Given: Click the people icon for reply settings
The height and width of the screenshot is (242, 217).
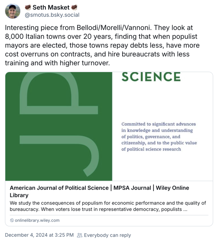Looking at the screenshot, I should tap(79, 235).
